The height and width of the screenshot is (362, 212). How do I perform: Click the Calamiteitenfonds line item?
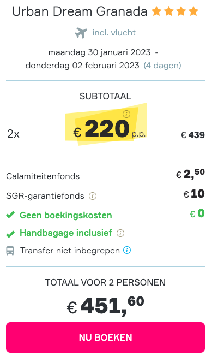105,176
